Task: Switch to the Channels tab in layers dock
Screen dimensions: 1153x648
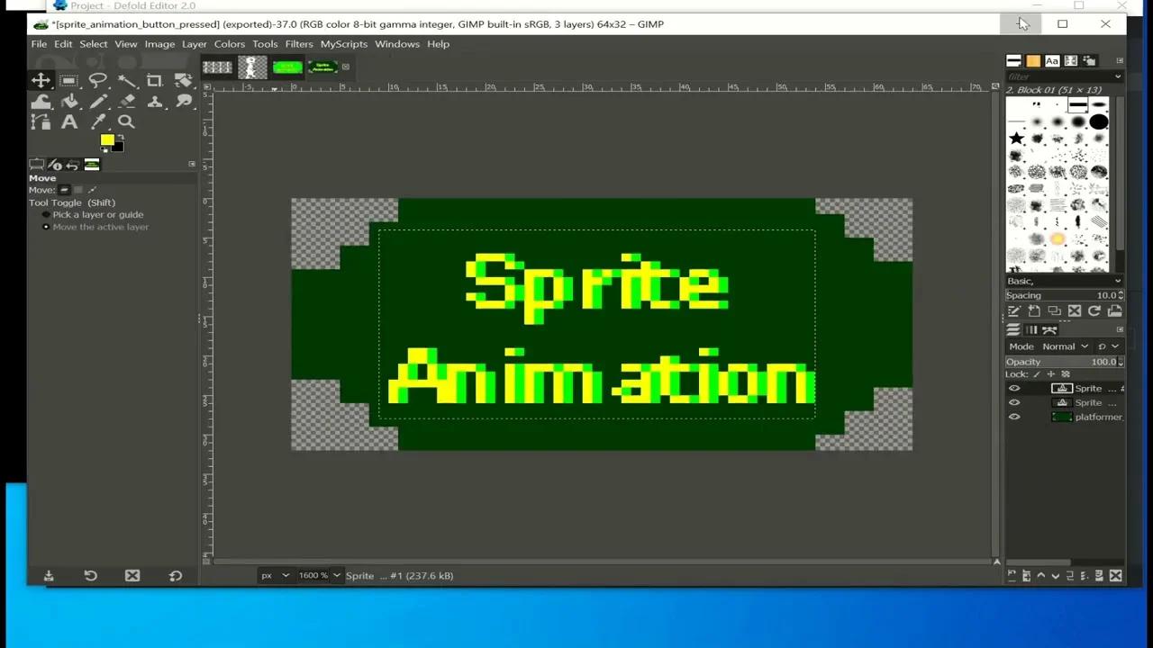Action: [x=1031, y=329]
